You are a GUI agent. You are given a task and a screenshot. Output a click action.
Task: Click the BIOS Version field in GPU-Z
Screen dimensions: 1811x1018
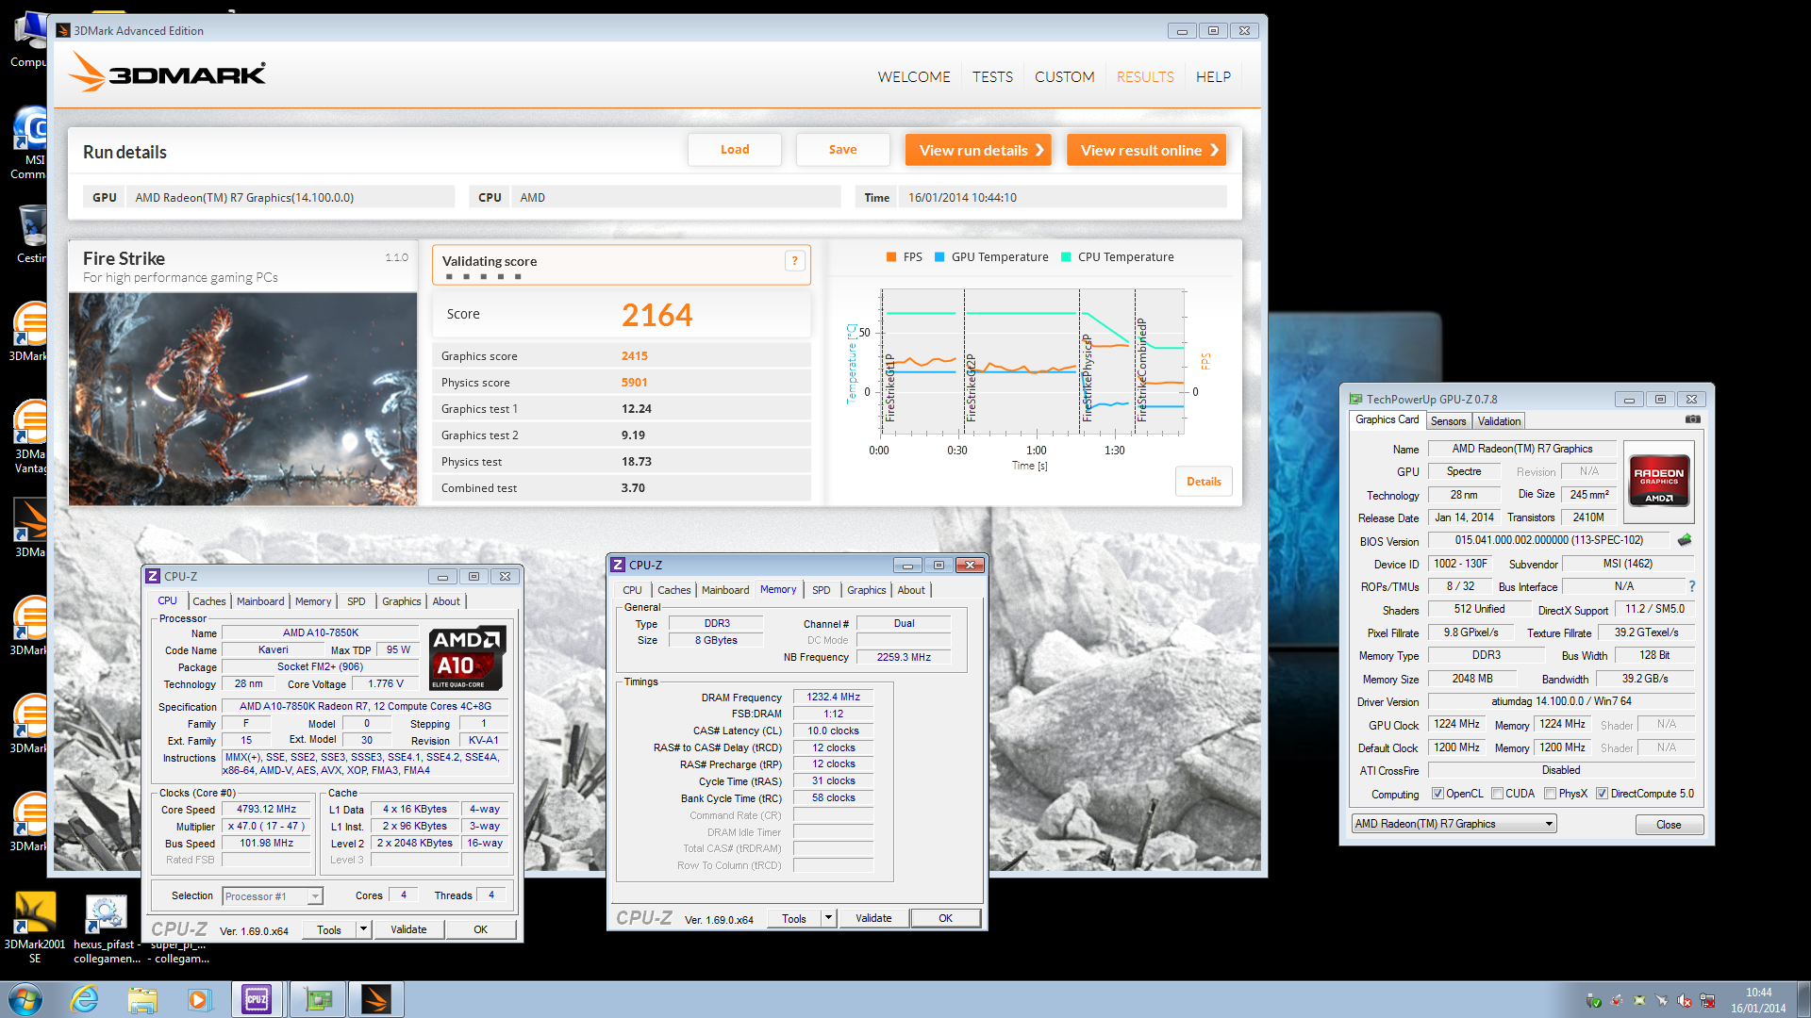pos(1549,540)
